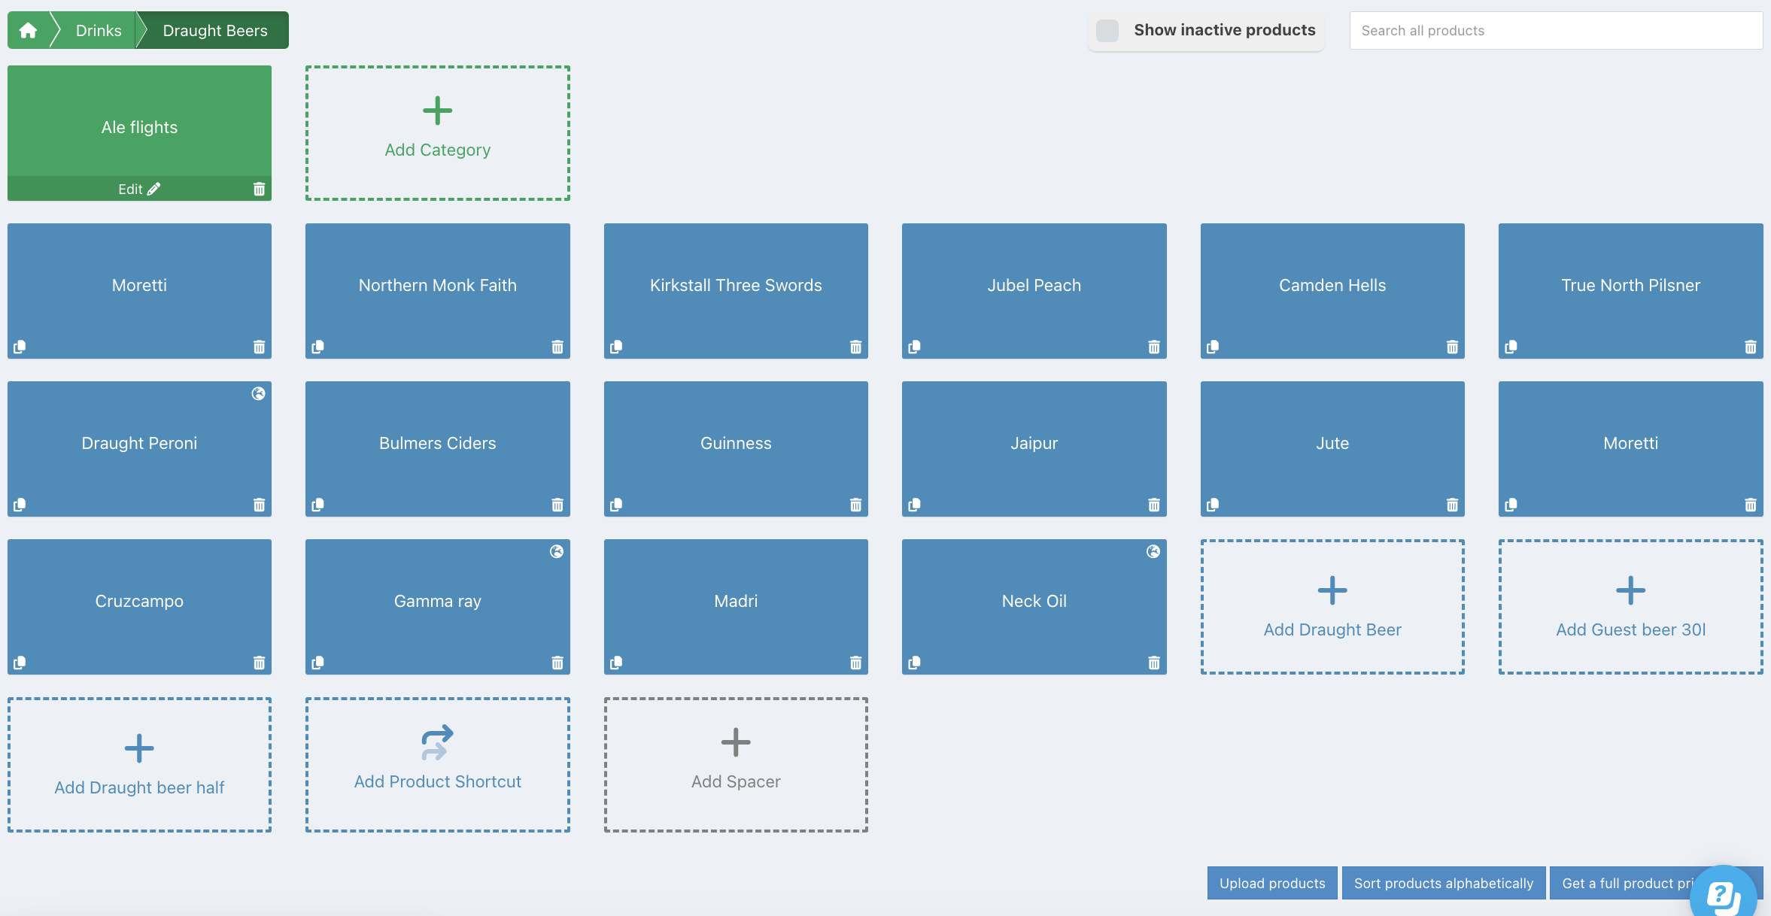The image size is (1771, 916).
Task: Delete the Ale flights category
Action: 259,189
